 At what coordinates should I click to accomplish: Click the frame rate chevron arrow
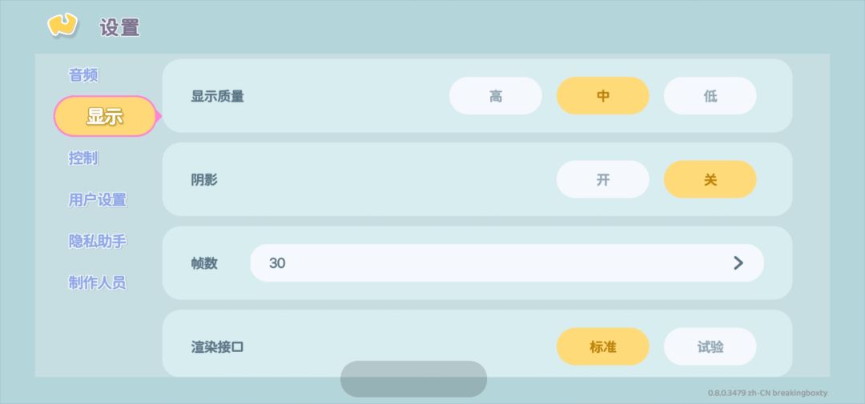(x=738, y=263)
